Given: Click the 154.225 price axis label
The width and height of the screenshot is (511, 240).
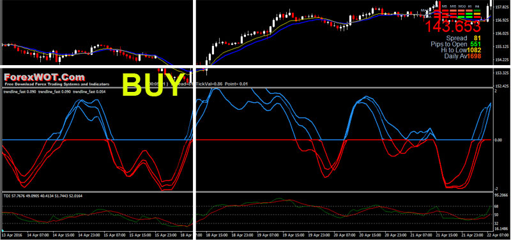Looking at the screenshot, I should point(502,59).
